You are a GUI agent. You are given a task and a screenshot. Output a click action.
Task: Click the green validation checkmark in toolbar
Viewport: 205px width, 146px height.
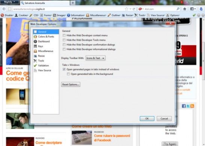pos(194,15)
